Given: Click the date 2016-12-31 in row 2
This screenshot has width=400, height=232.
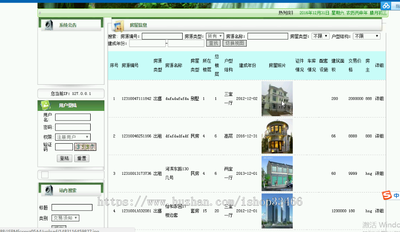Looking at the screenshot, I should click(247, 136).
